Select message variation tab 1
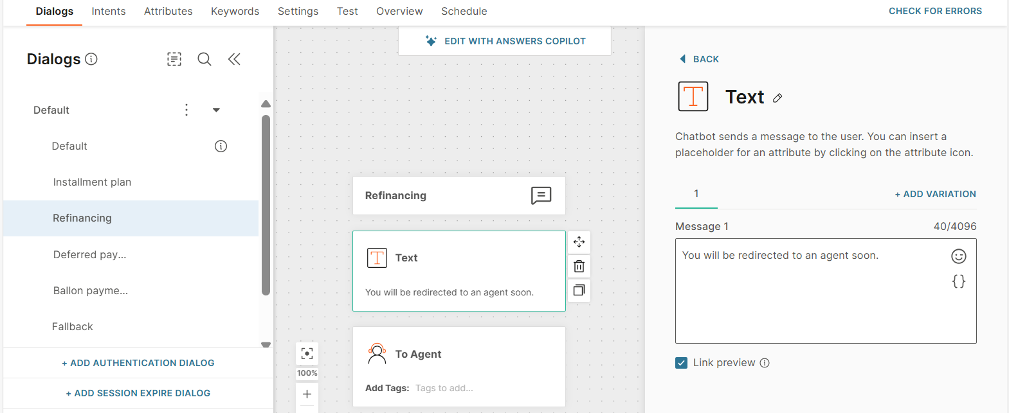The image size is (1009, 413). 696,194
